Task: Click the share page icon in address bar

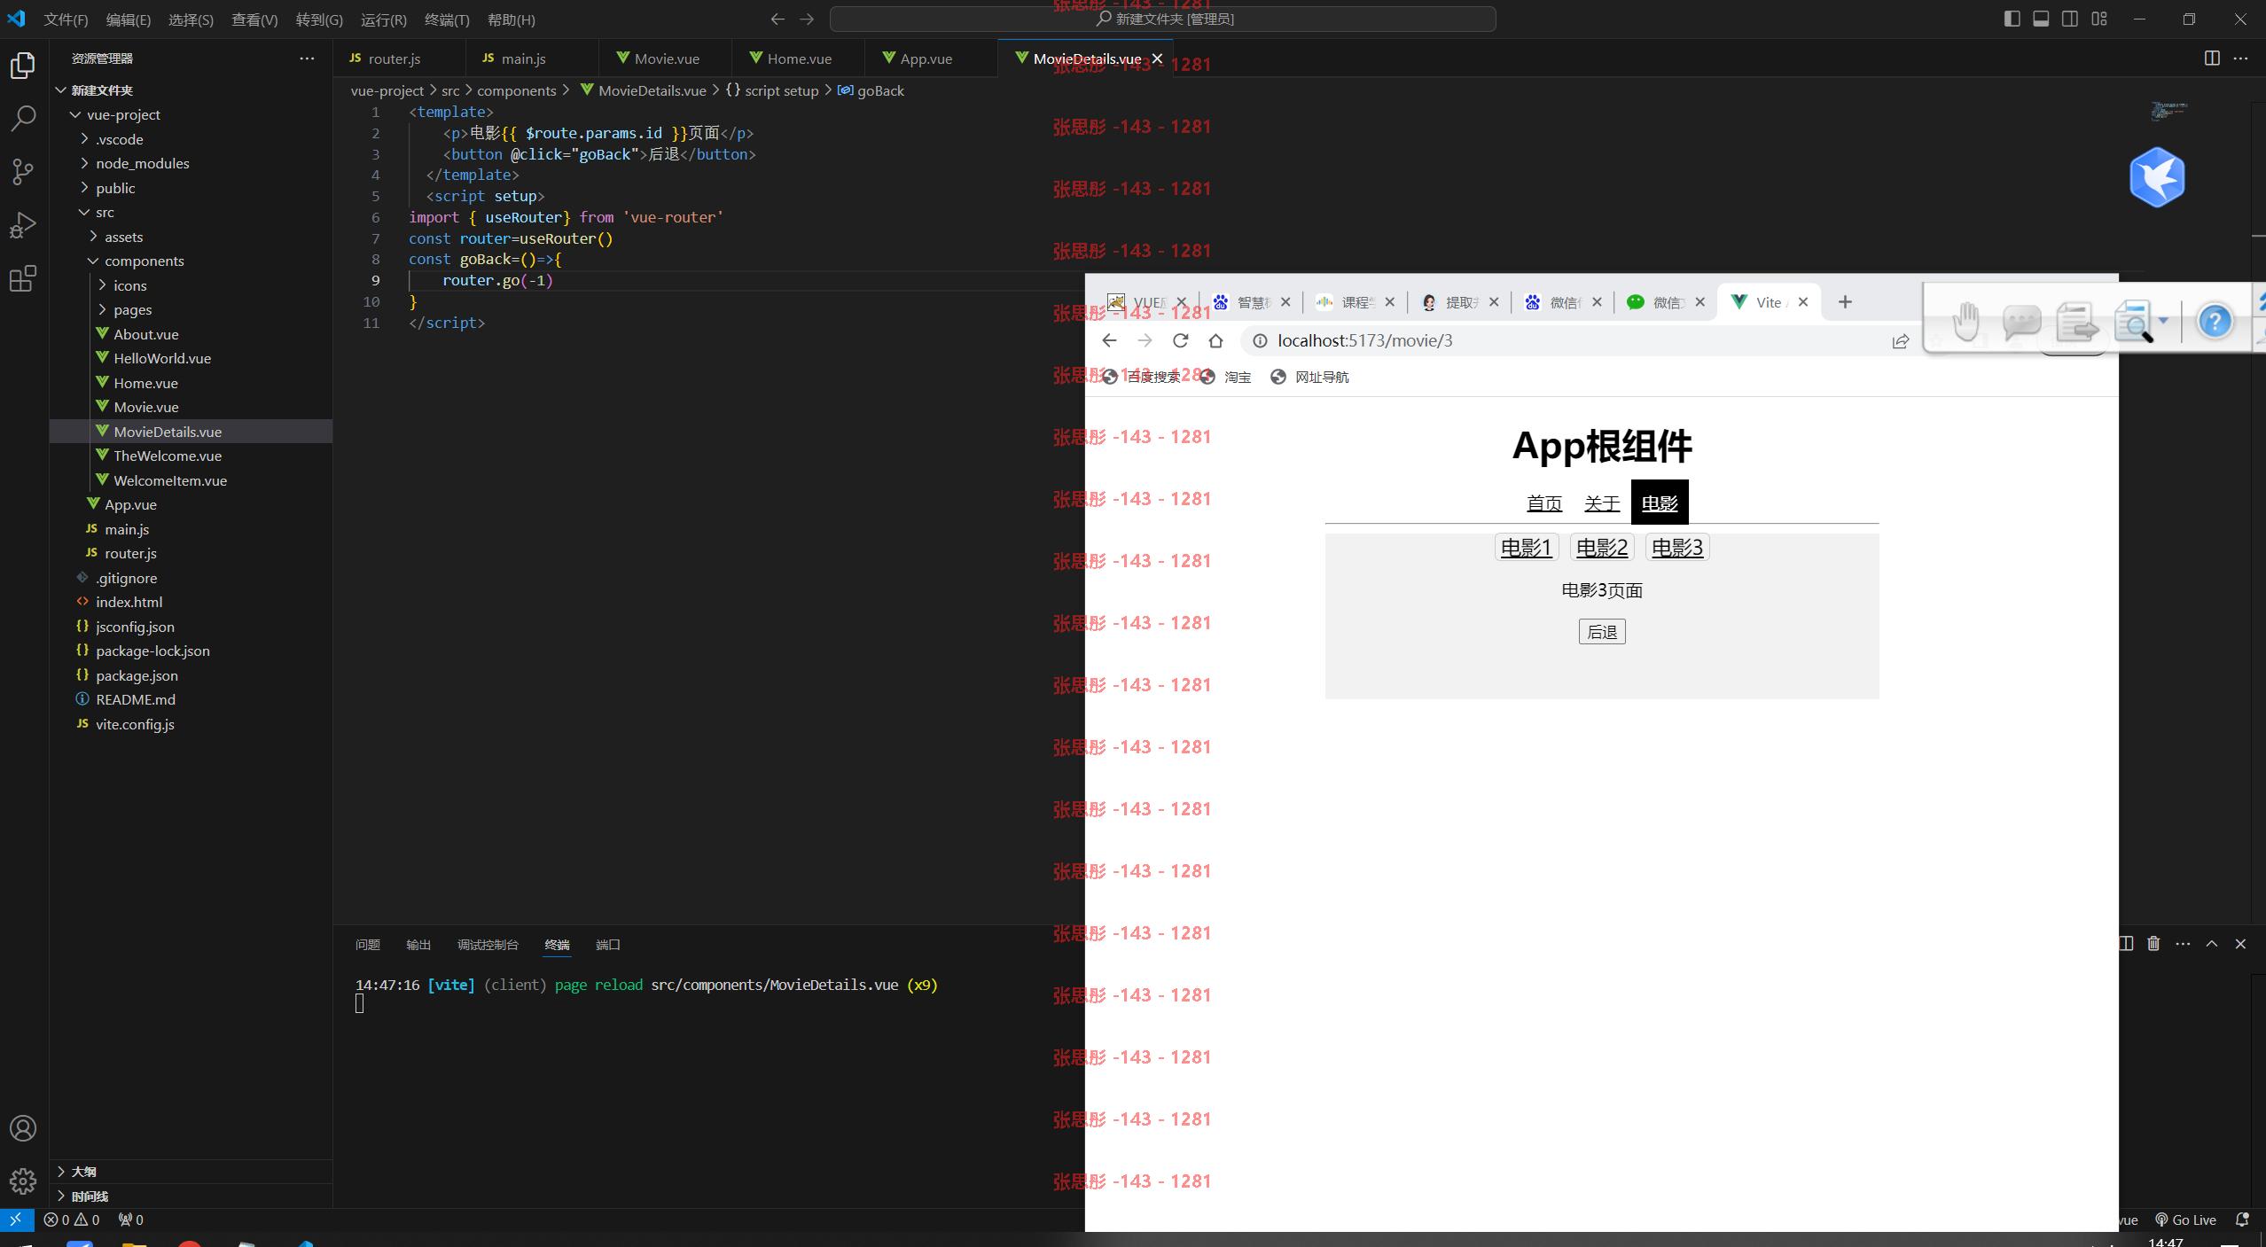Action: [1900, 341]
